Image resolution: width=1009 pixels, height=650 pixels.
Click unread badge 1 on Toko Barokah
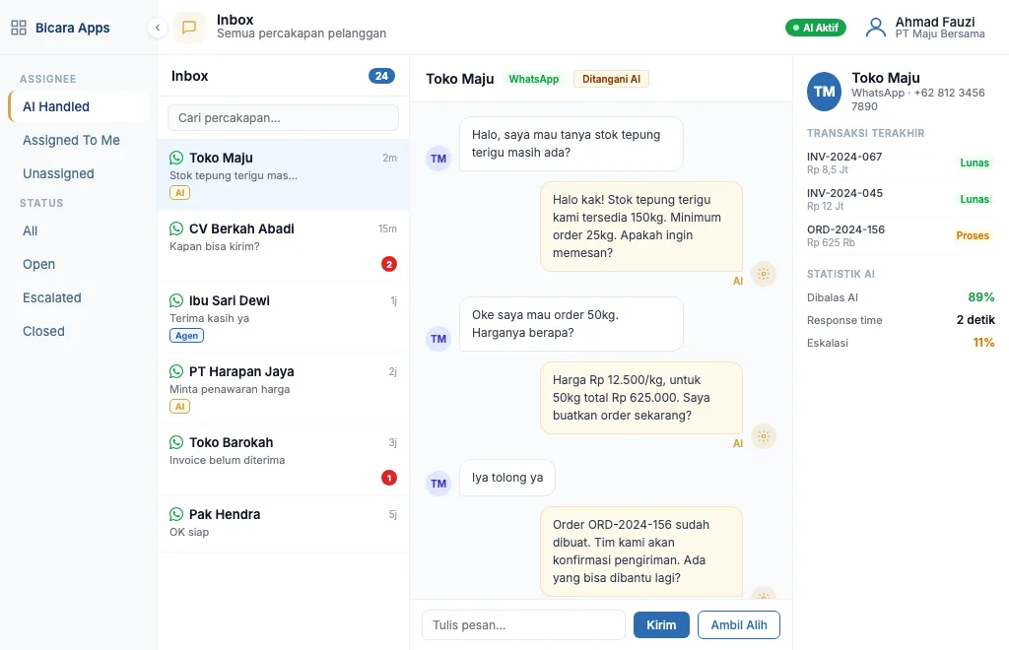[x=388, y=478]
